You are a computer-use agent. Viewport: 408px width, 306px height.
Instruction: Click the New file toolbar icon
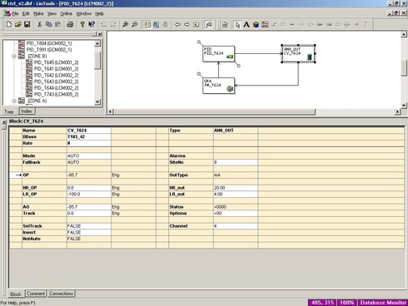(x=9, y=25)
